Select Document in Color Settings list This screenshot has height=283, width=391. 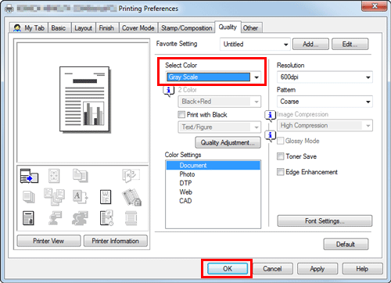(213, 166)
